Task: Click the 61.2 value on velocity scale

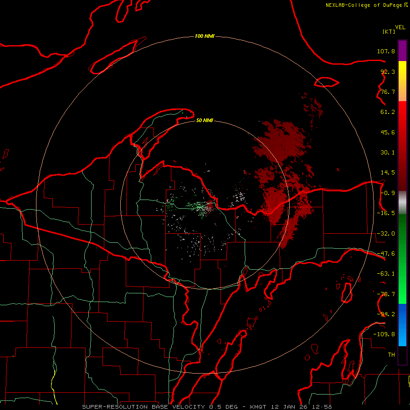Action: coord(388,112)
